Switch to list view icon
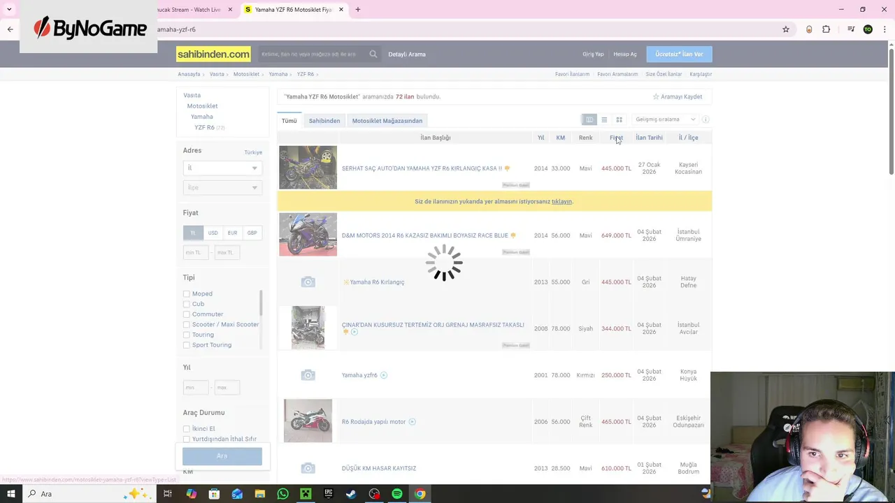 click(604, 119)
